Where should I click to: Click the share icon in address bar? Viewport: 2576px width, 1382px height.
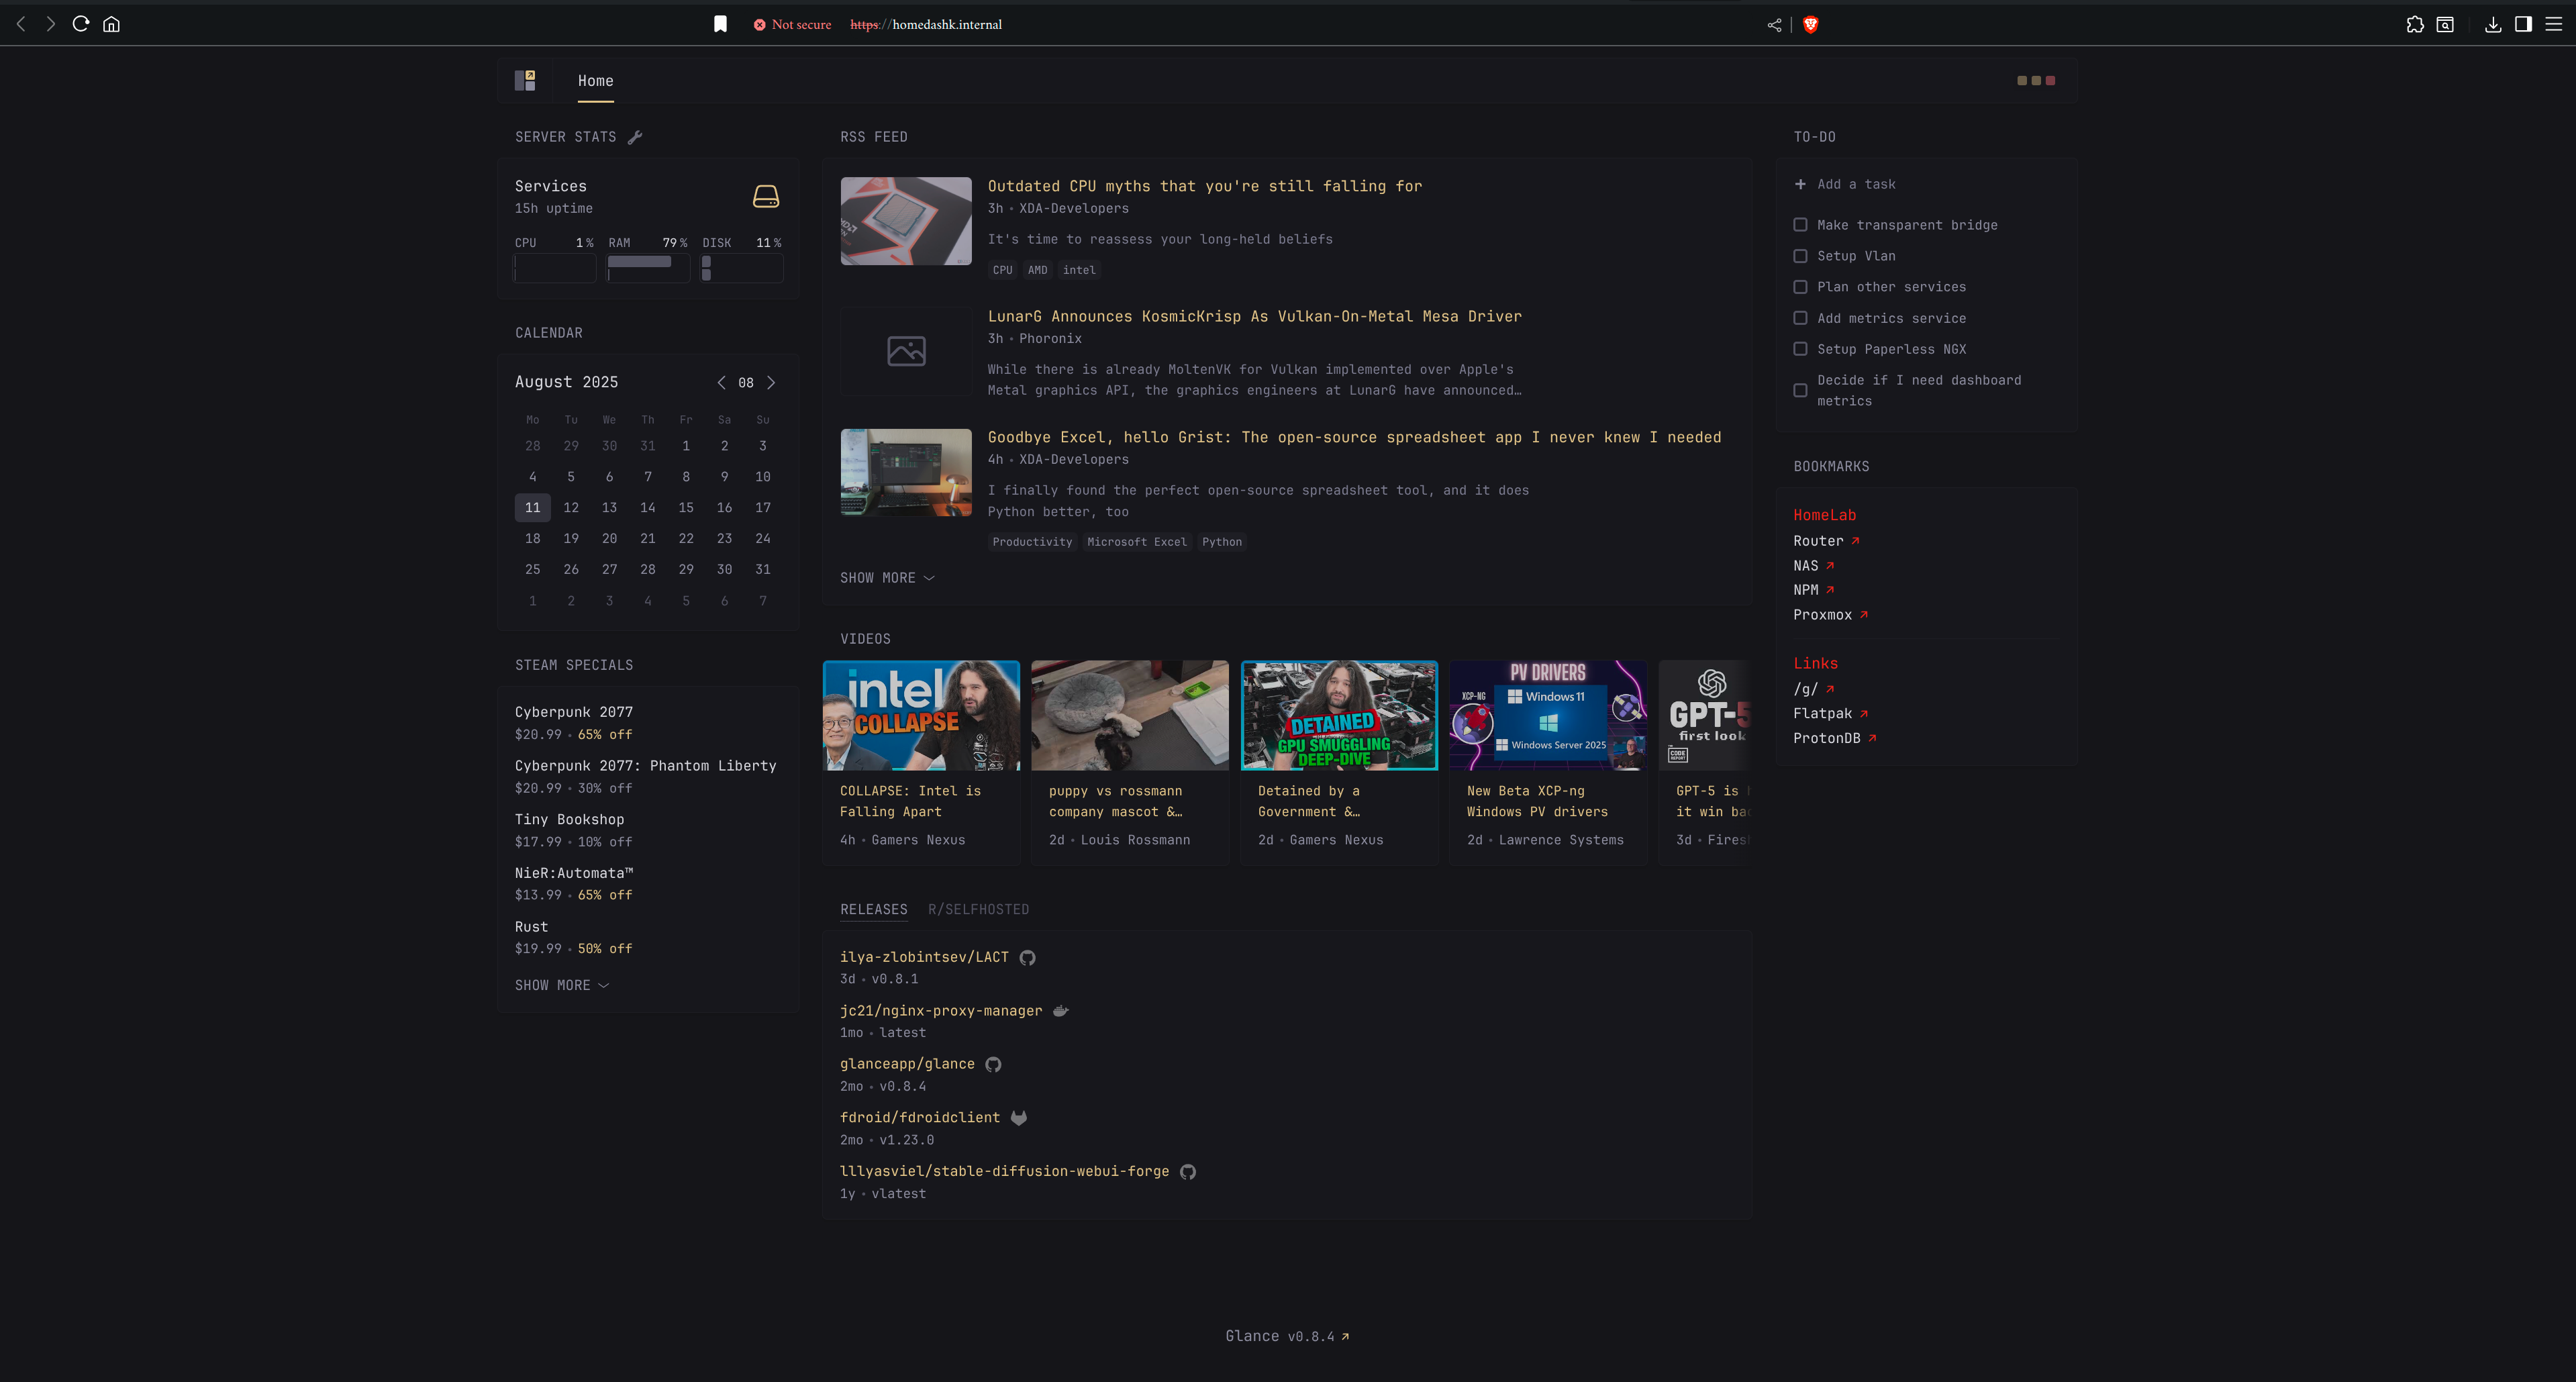tap(1774, 24)
